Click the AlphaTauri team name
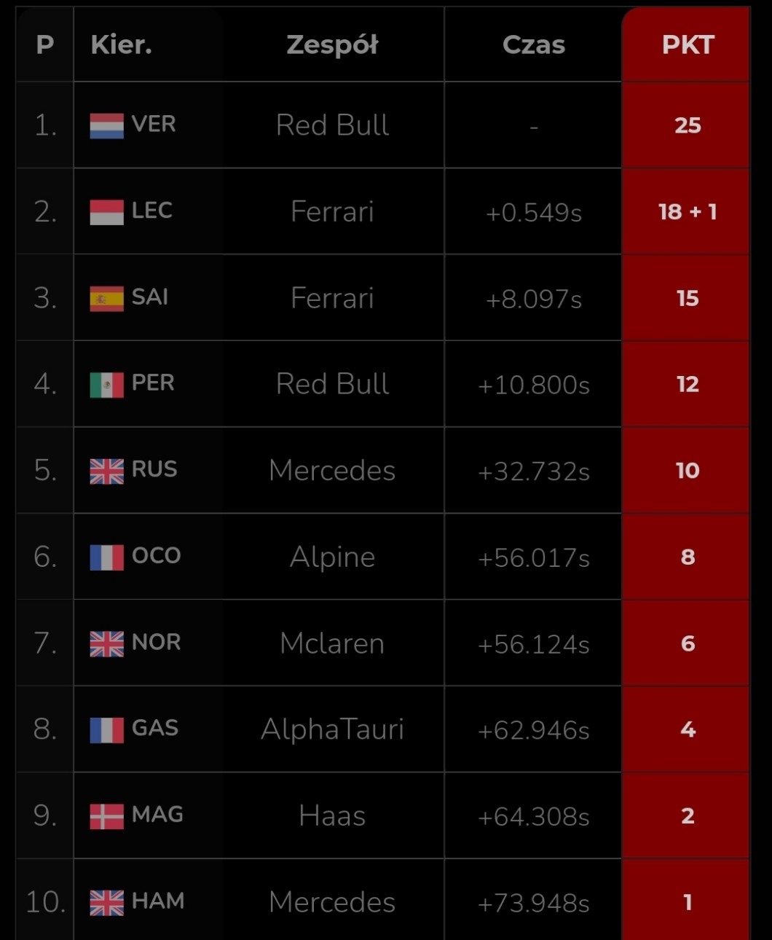772x940 pixels. coord(332,729)
